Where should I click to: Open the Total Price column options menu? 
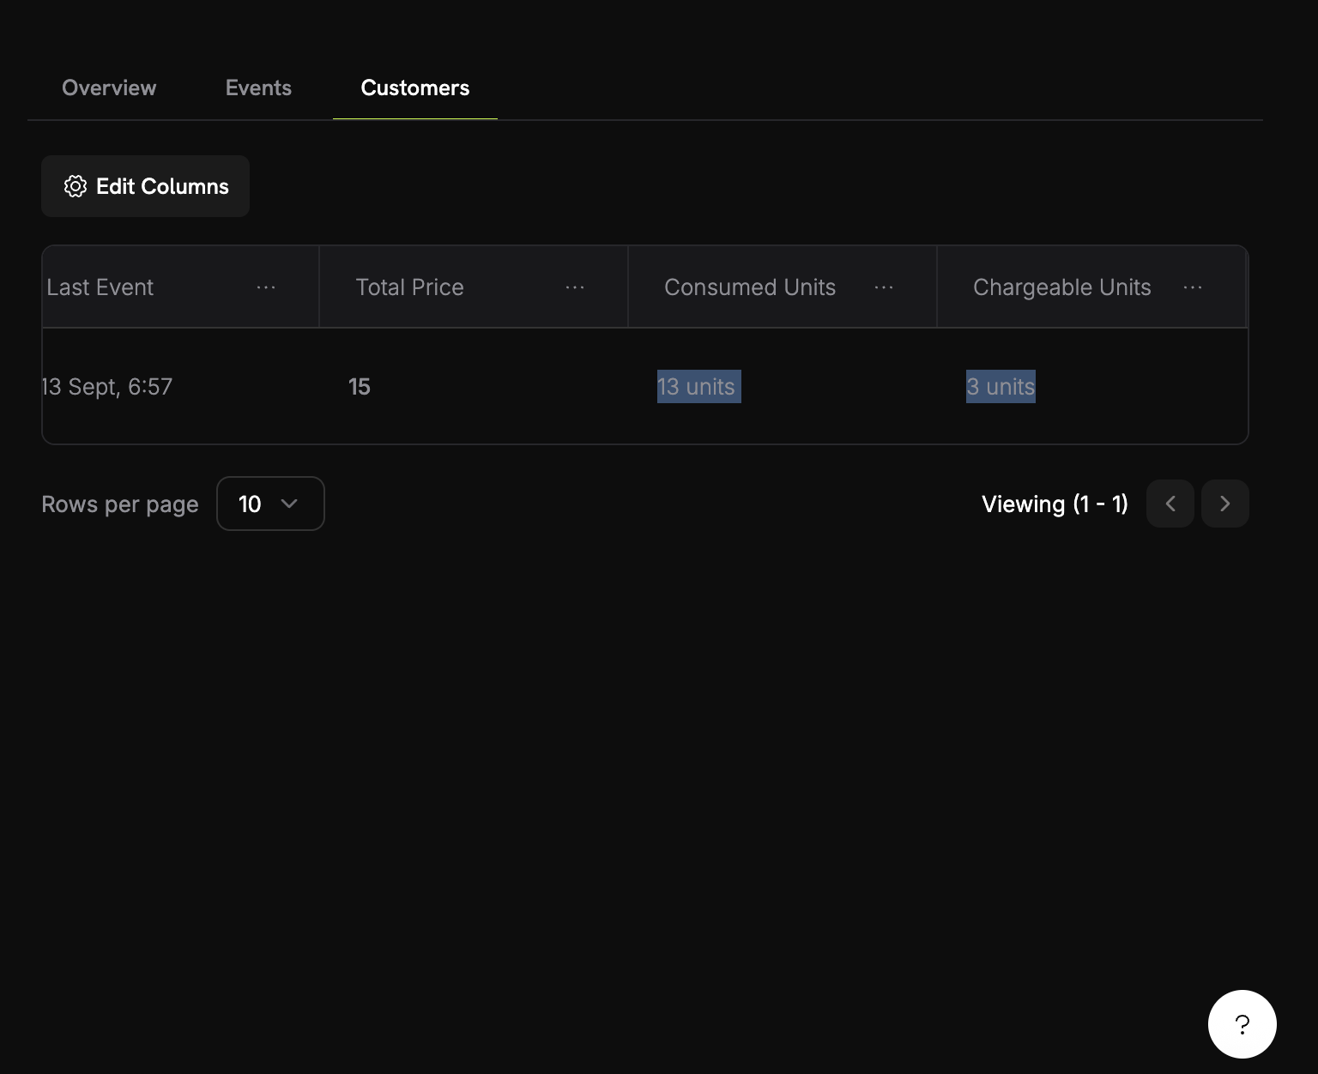pos(575,287)
